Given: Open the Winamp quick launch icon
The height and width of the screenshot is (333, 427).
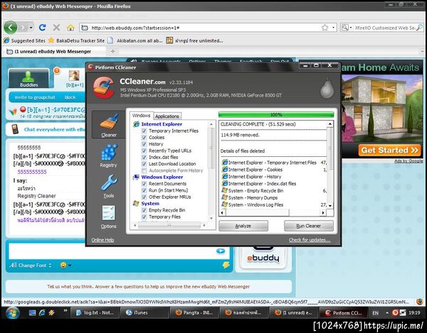Looking at the screenshot, I should [51, 313].
